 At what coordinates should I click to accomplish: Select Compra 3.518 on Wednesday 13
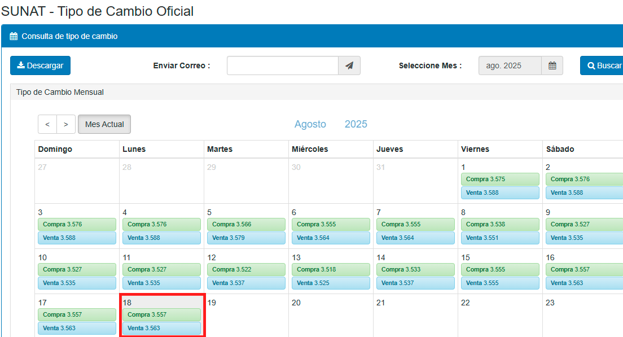point(331,269)
